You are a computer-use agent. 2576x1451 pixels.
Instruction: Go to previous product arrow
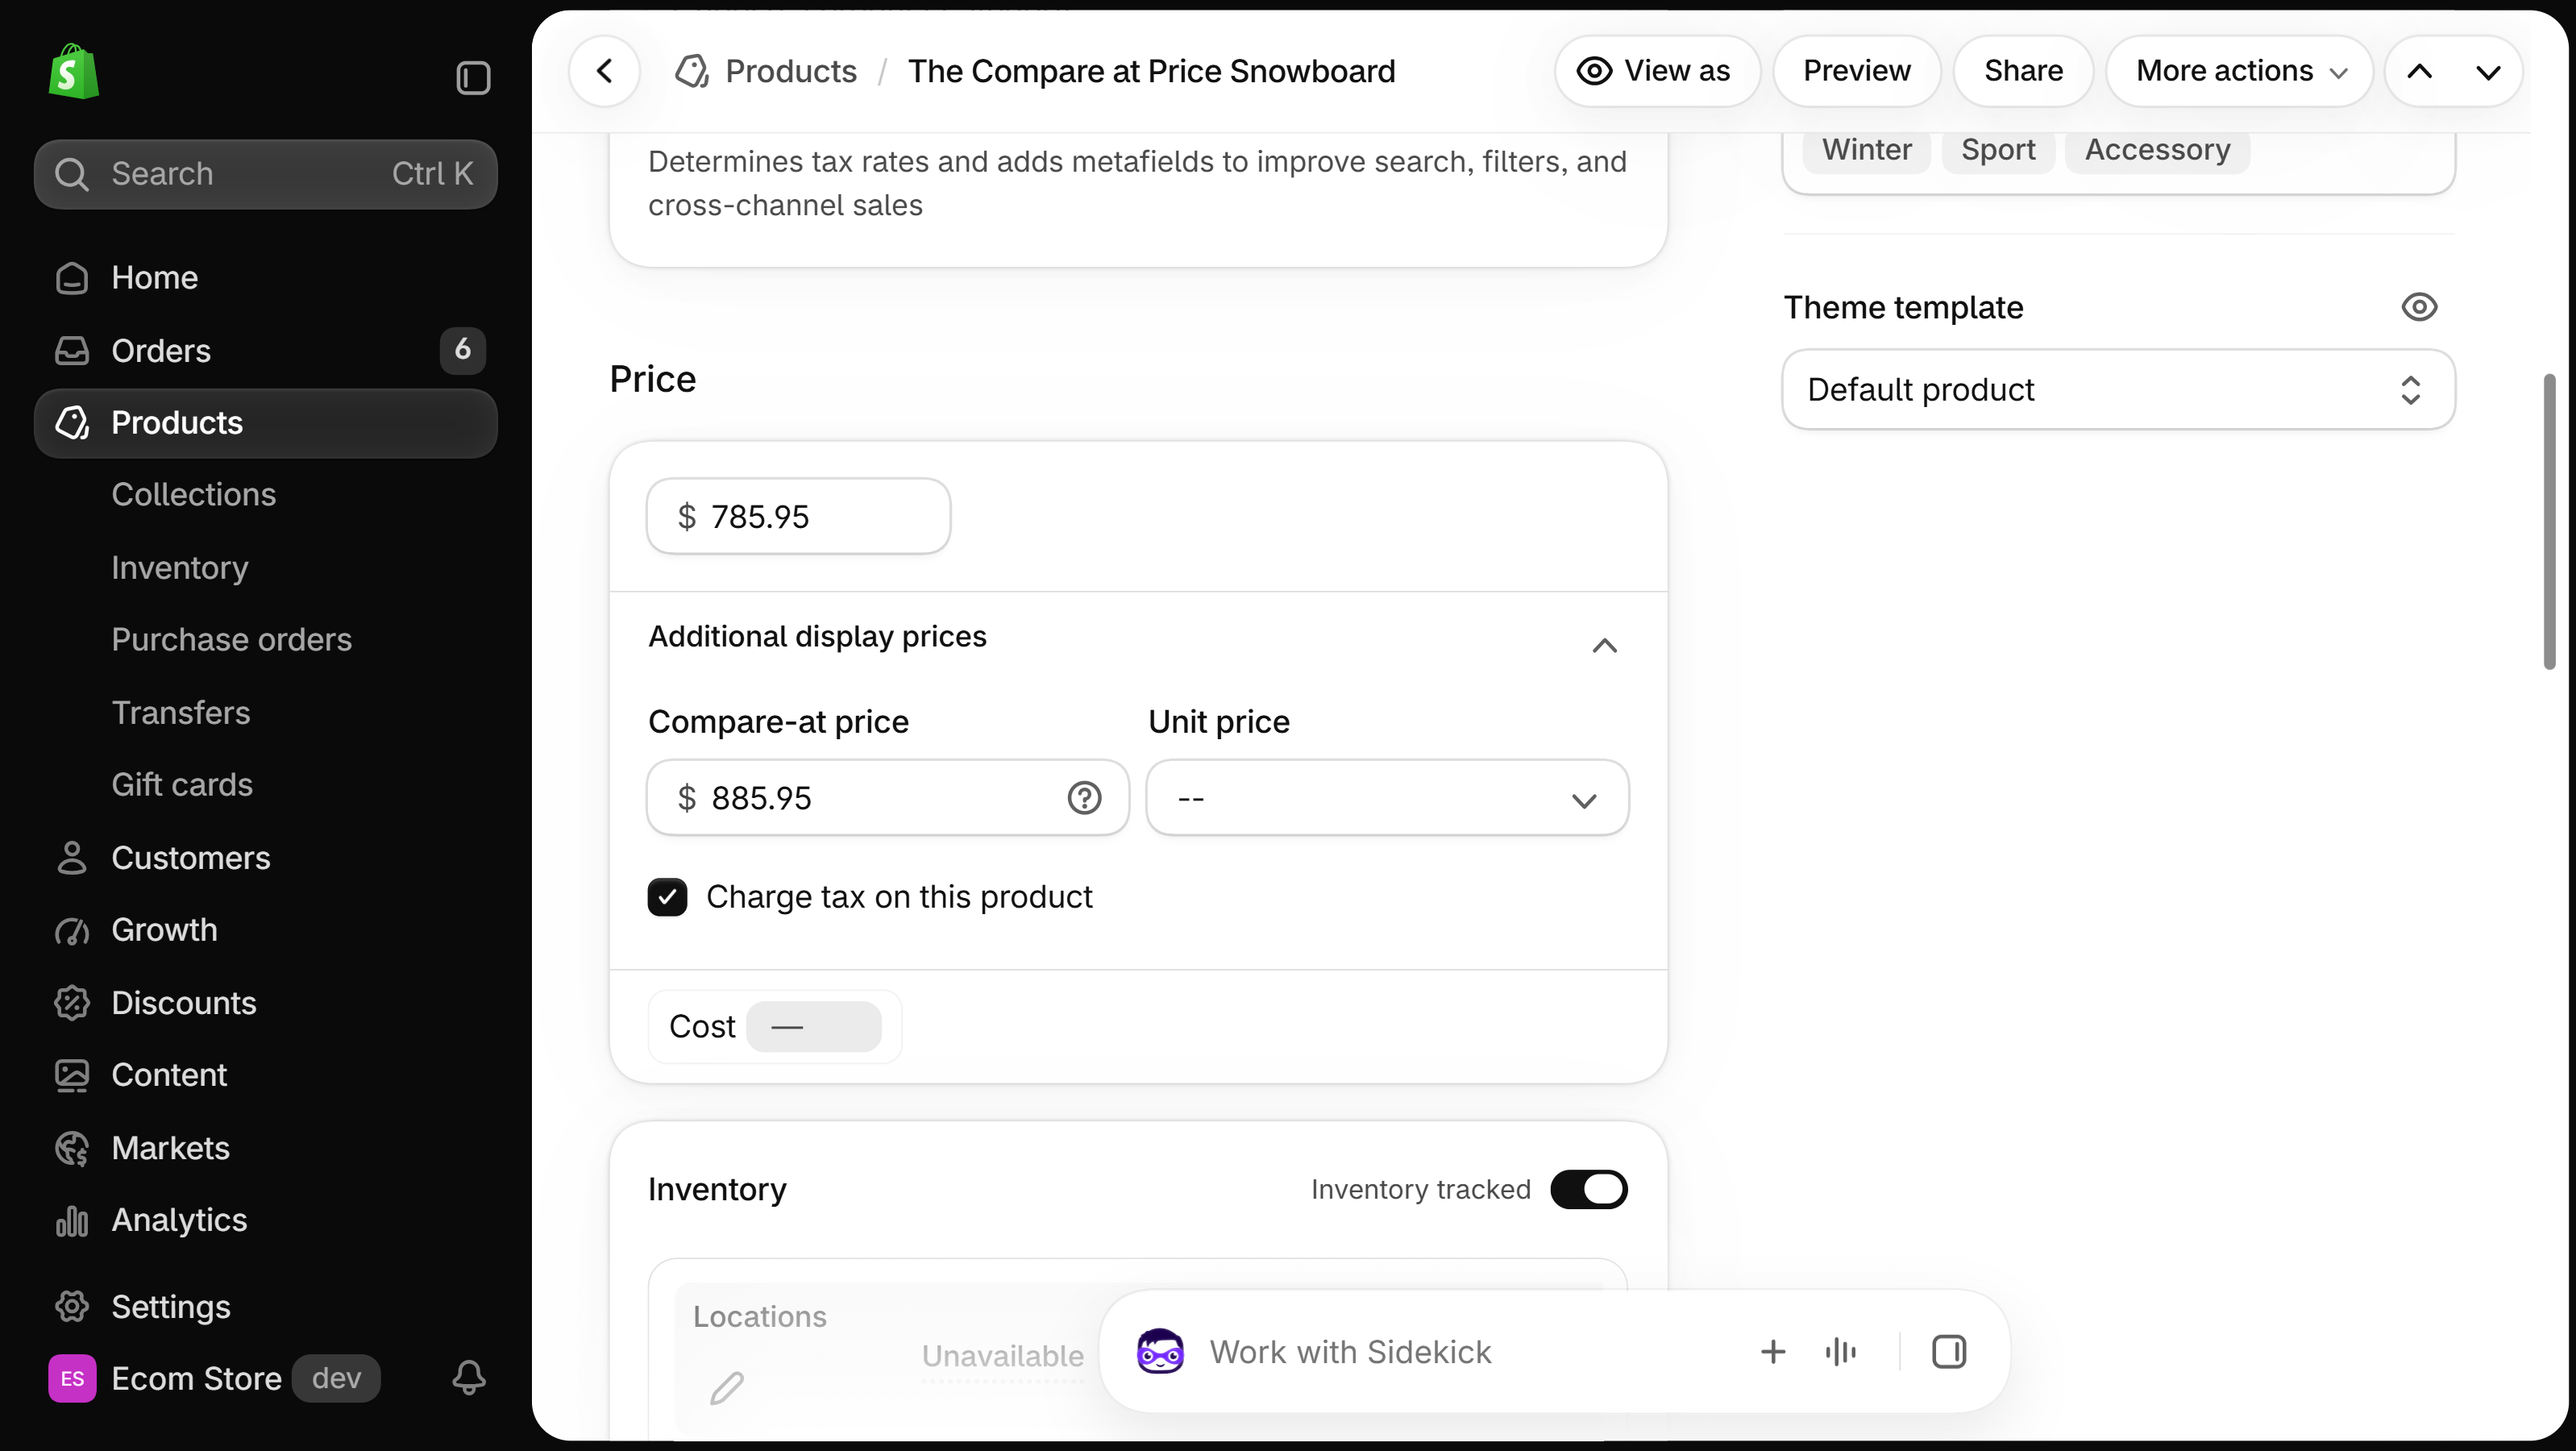2420,71
